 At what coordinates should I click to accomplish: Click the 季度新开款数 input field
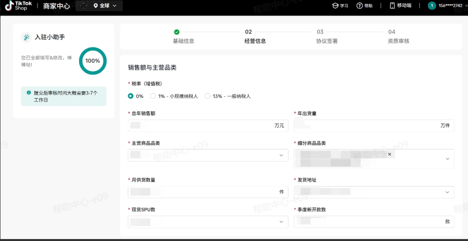coord(374,222)
